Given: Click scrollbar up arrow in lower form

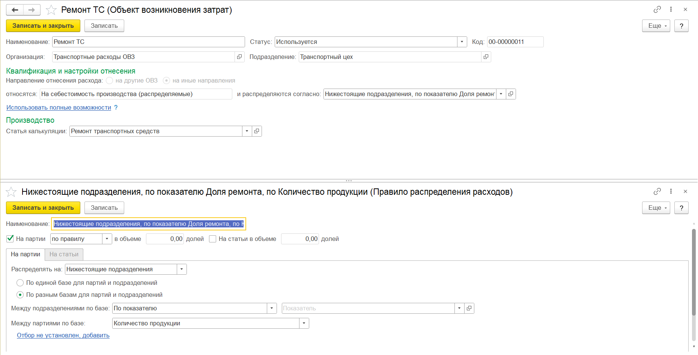Looking at the screenshot, I should click(x=694, y=224).
